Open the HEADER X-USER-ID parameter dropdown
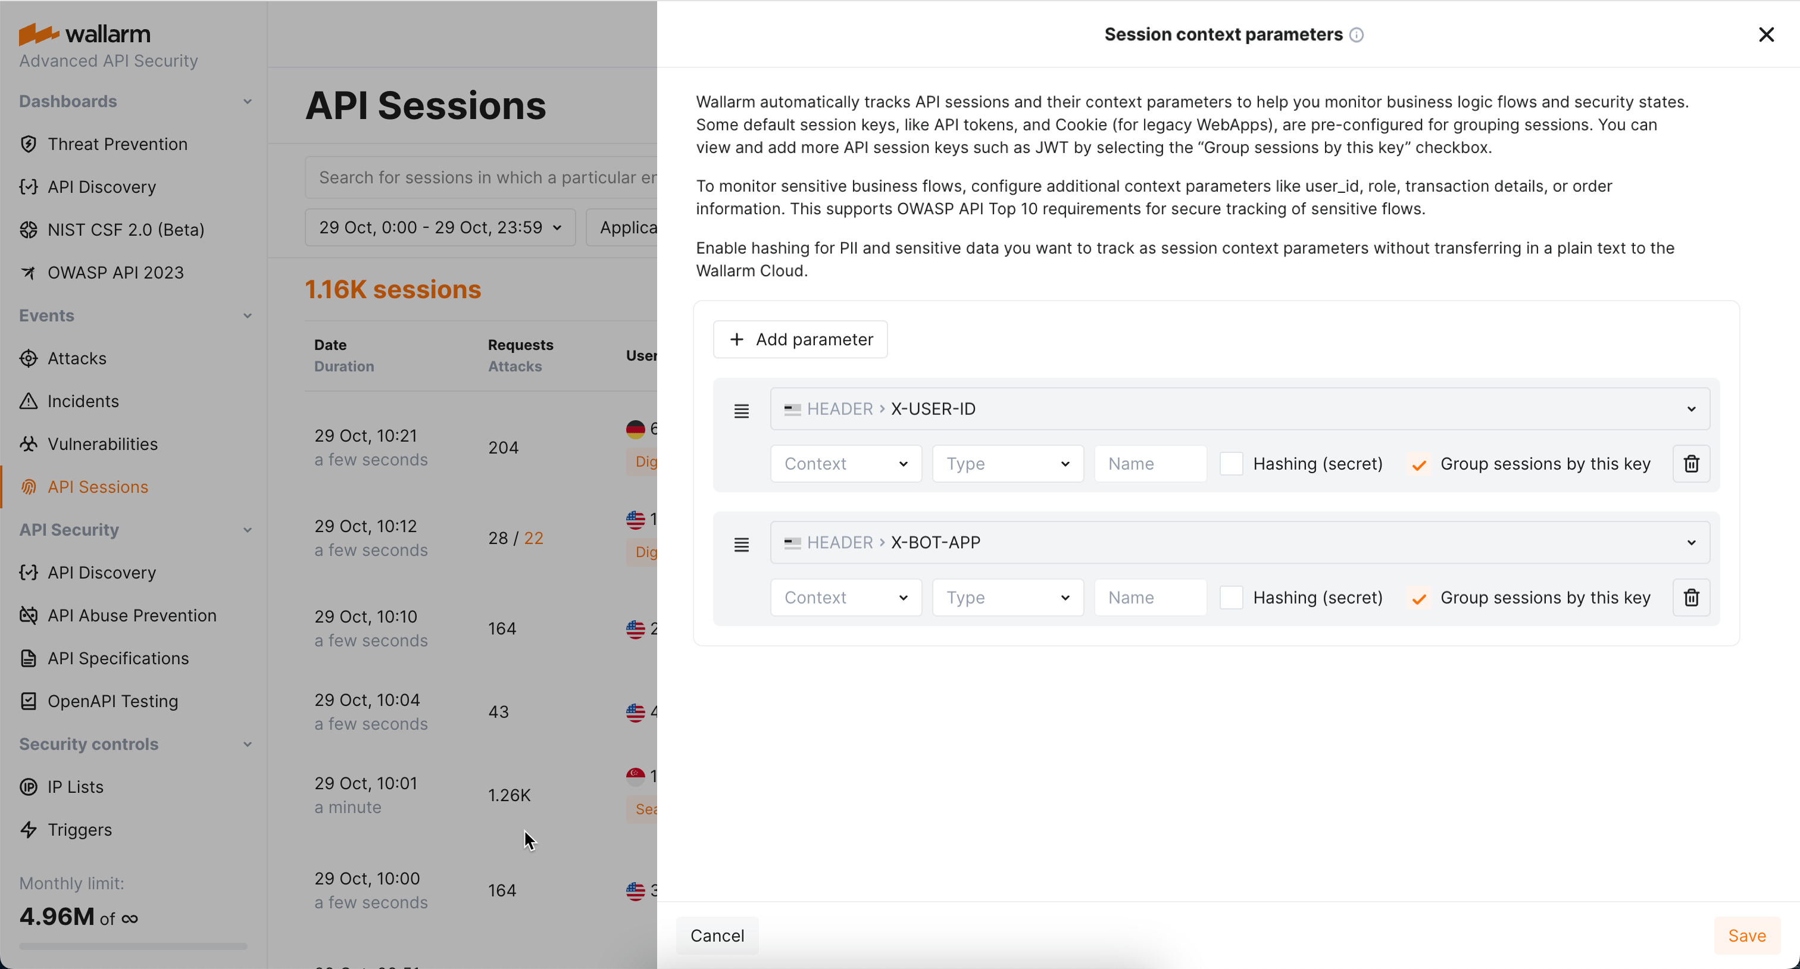 tap(1240, 409)
